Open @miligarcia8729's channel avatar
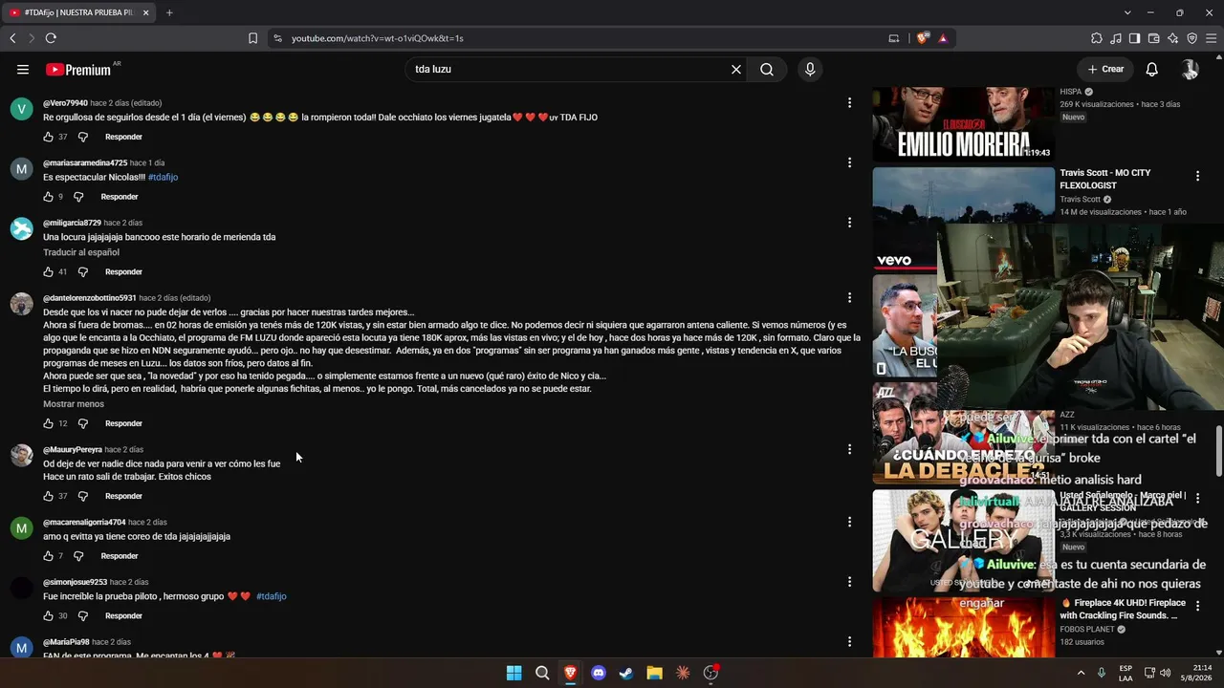This screenshot has width=1224, height=688. coord(22,228)
